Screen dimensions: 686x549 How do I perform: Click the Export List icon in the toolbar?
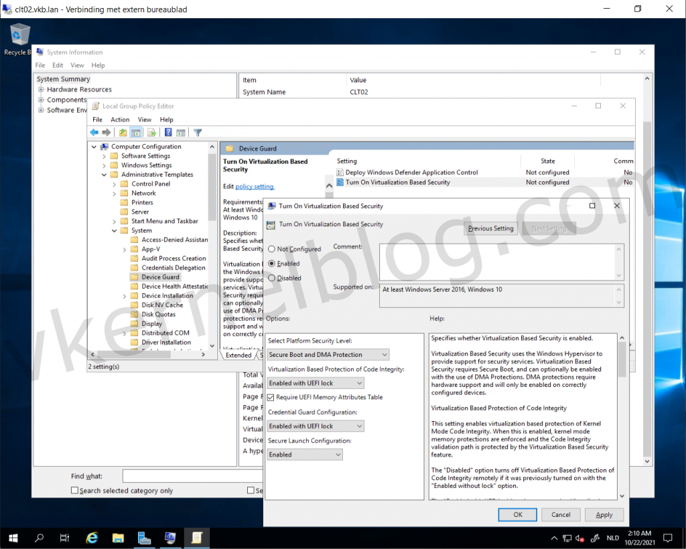(150, 132)
